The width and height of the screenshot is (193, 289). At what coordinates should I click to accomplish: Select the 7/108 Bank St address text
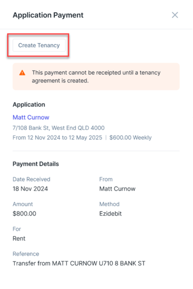[x=58, y=128]
